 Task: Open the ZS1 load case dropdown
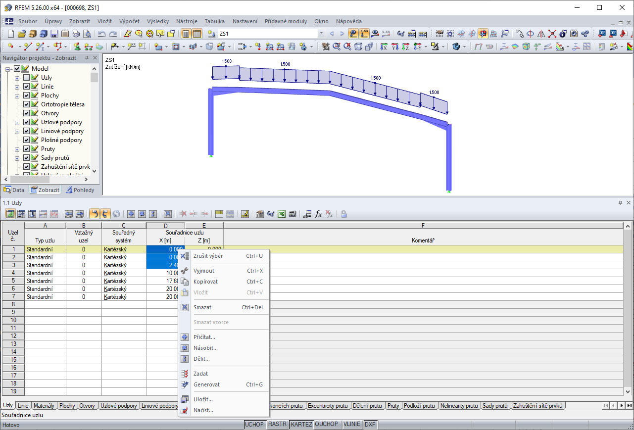click(321, 34)
